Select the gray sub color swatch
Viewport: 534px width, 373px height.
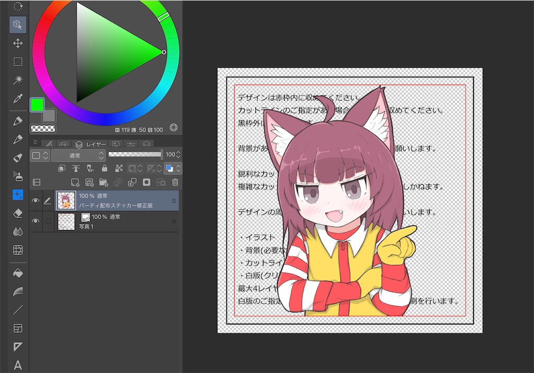coord(50,116)
